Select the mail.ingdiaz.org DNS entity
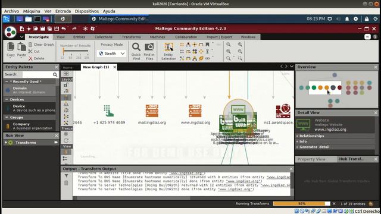The height and width of the screenshot is (214, 381). coord(152,115)
